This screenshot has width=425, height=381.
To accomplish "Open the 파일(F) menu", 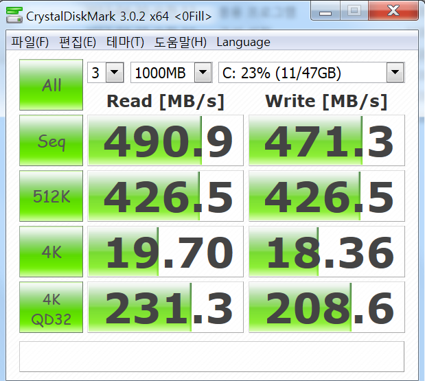I will [x=30, y=43].
